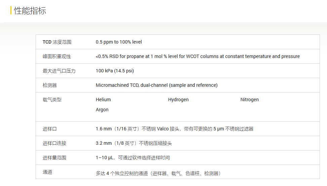This screenshot has width=327, height=186.
Task: Click the TCD 浓度范围 row label
Action: pyautogui.click(x=57, y=42)
